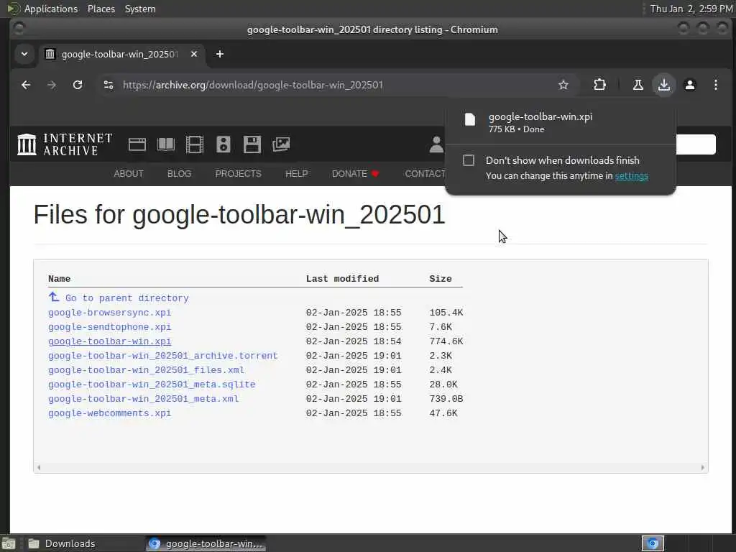Open the HELP nav link
Viewport: 736px width, 552px height.
click(297, 174)
